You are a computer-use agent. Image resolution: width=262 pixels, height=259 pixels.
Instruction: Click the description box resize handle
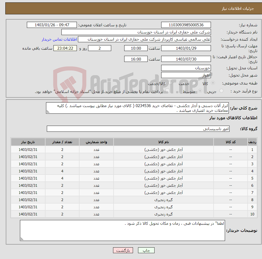(x=48, y=112)
